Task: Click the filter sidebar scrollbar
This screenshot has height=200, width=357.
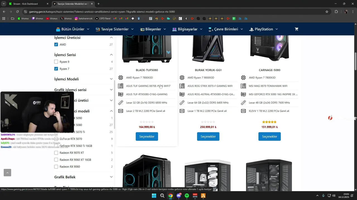Action: click(x=114, y=104)
